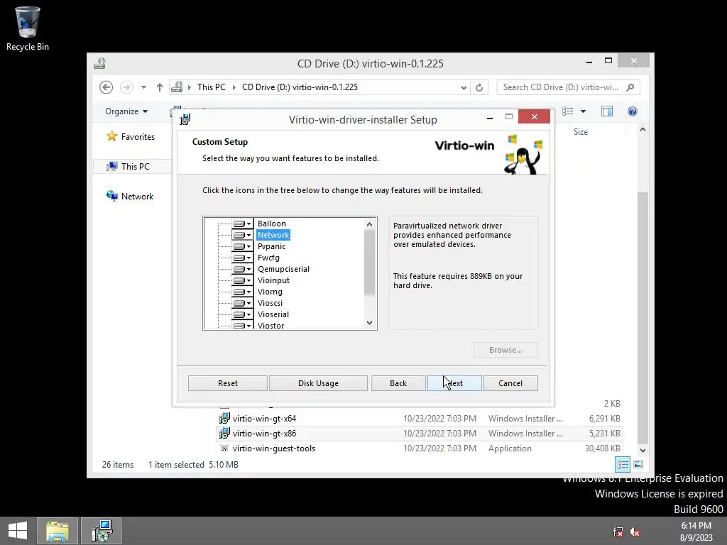Open the Vioscsi feature install-state dropdown
The image size is (727, 545).
tap(243, 303)
